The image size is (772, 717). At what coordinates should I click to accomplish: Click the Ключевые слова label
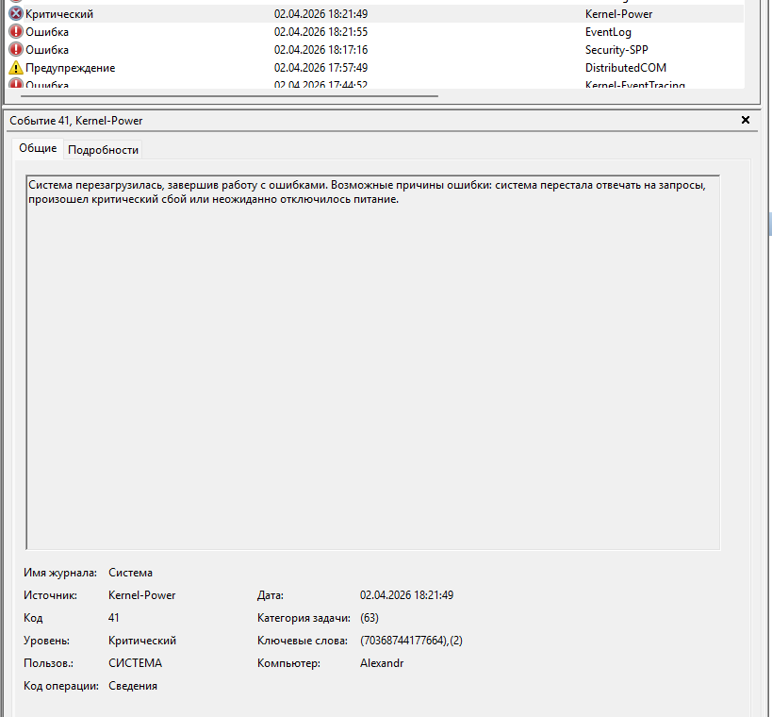303,641
